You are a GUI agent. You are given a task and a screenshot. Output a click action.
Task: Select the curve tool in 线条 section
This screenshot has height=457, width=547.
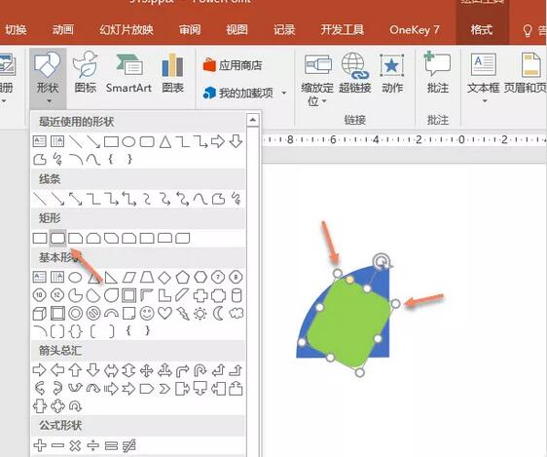[201, 199]
